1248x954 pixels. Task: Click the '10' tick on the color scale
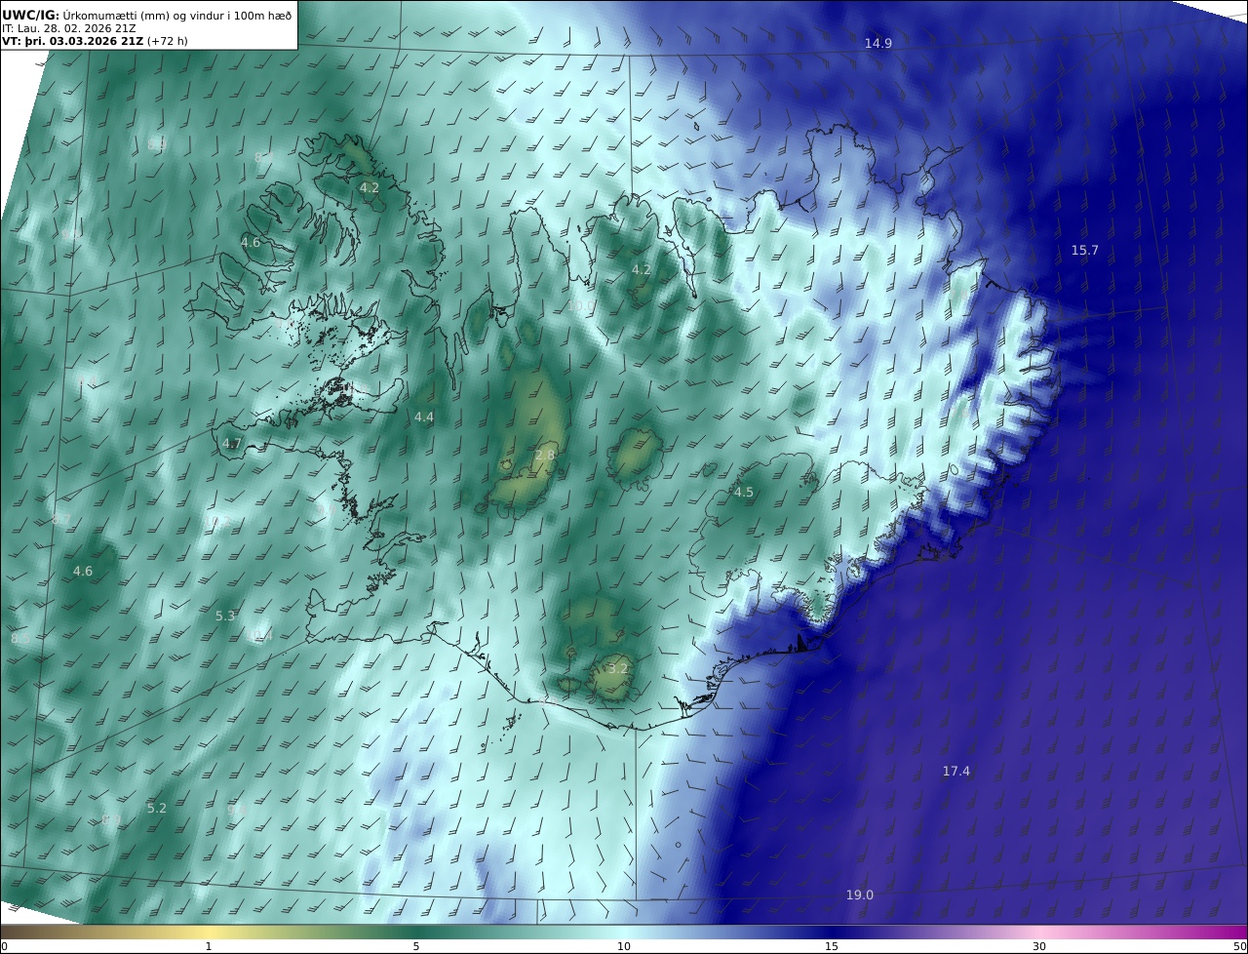(624, 946)
